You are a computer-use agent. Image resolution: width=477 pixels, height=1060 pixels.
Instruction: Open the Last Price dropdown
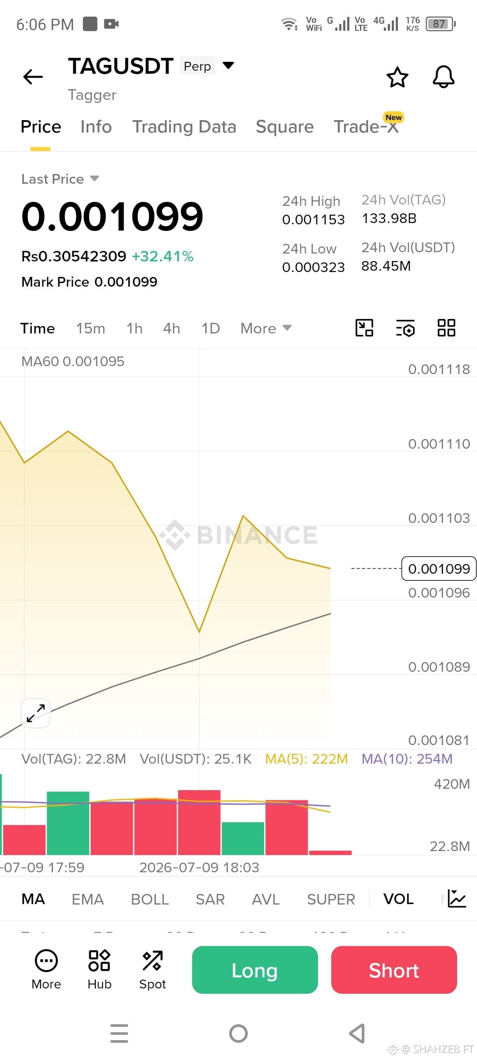pos(60,179)
